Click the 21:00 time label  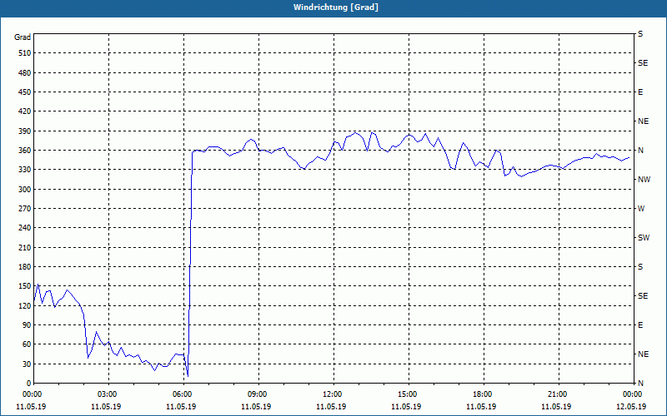click(x=557, y=394)
